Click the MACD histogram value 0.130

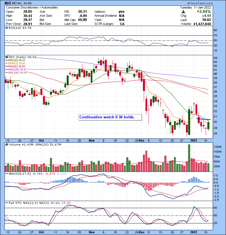[62, 174]
